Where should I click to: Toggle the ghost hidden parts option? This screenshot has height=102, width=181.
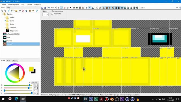point(100,8)
